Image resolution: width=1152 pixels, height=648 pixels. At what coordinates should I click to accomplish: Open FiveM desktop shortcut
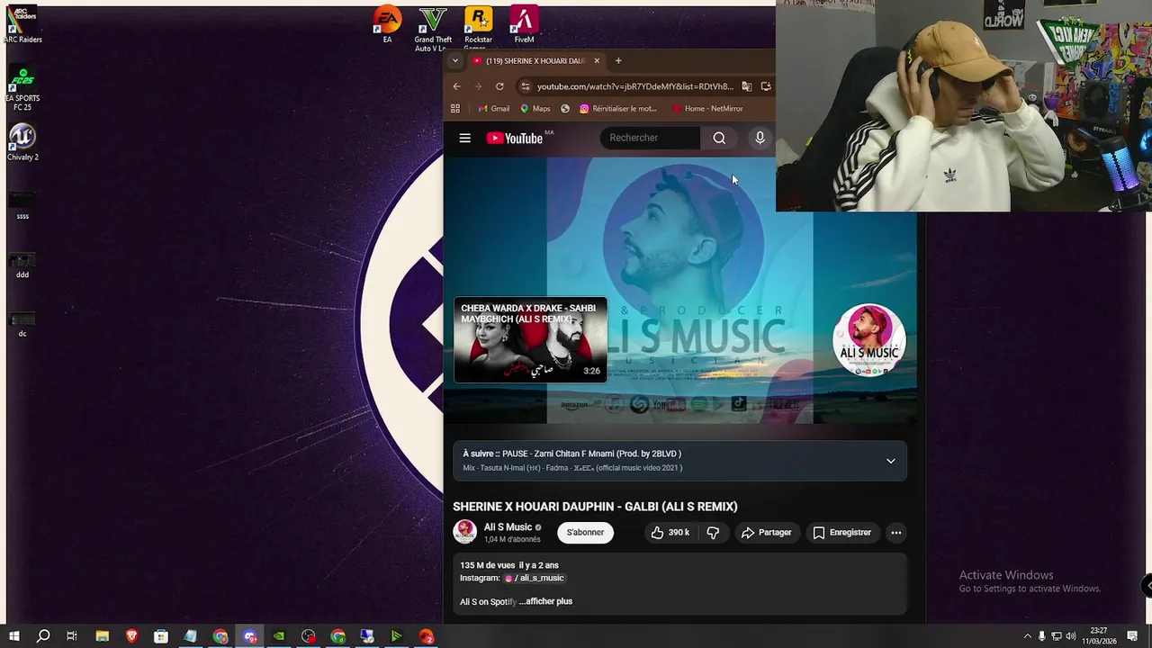(x=524, y=25)
